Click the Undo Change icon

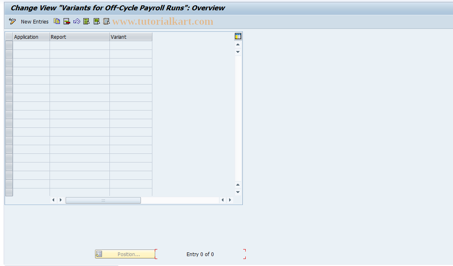pyautogui.click(x=76, y=21)
